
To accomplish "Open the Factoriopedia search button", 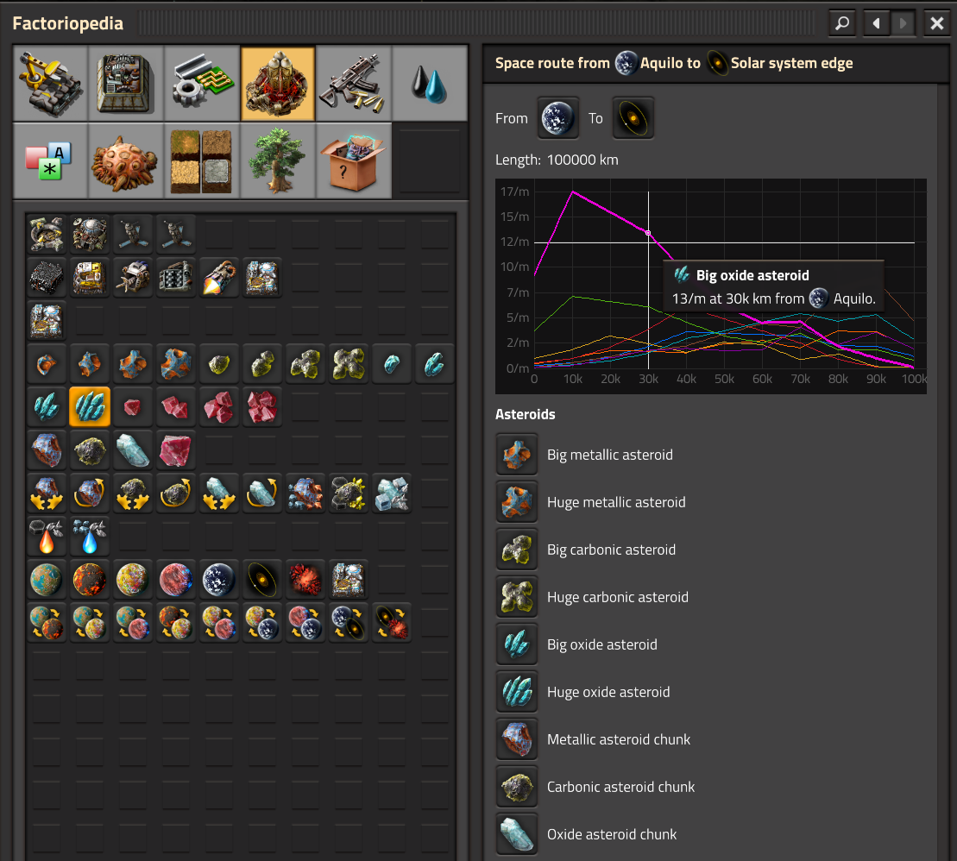I will point(841,24).
